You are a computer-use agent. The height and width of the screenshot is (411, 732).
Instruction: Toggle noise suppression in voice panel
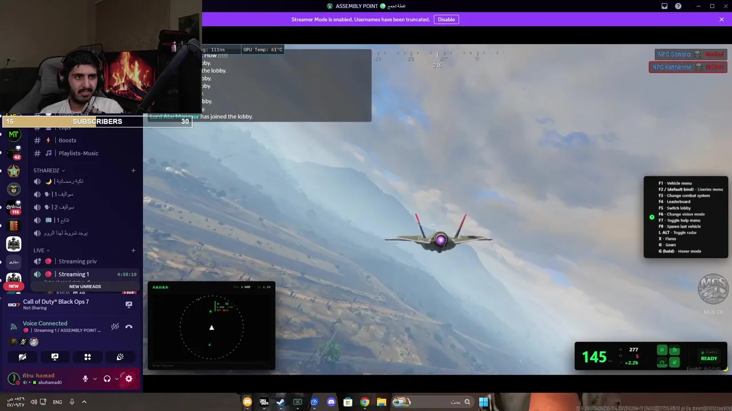click(115, 327)
